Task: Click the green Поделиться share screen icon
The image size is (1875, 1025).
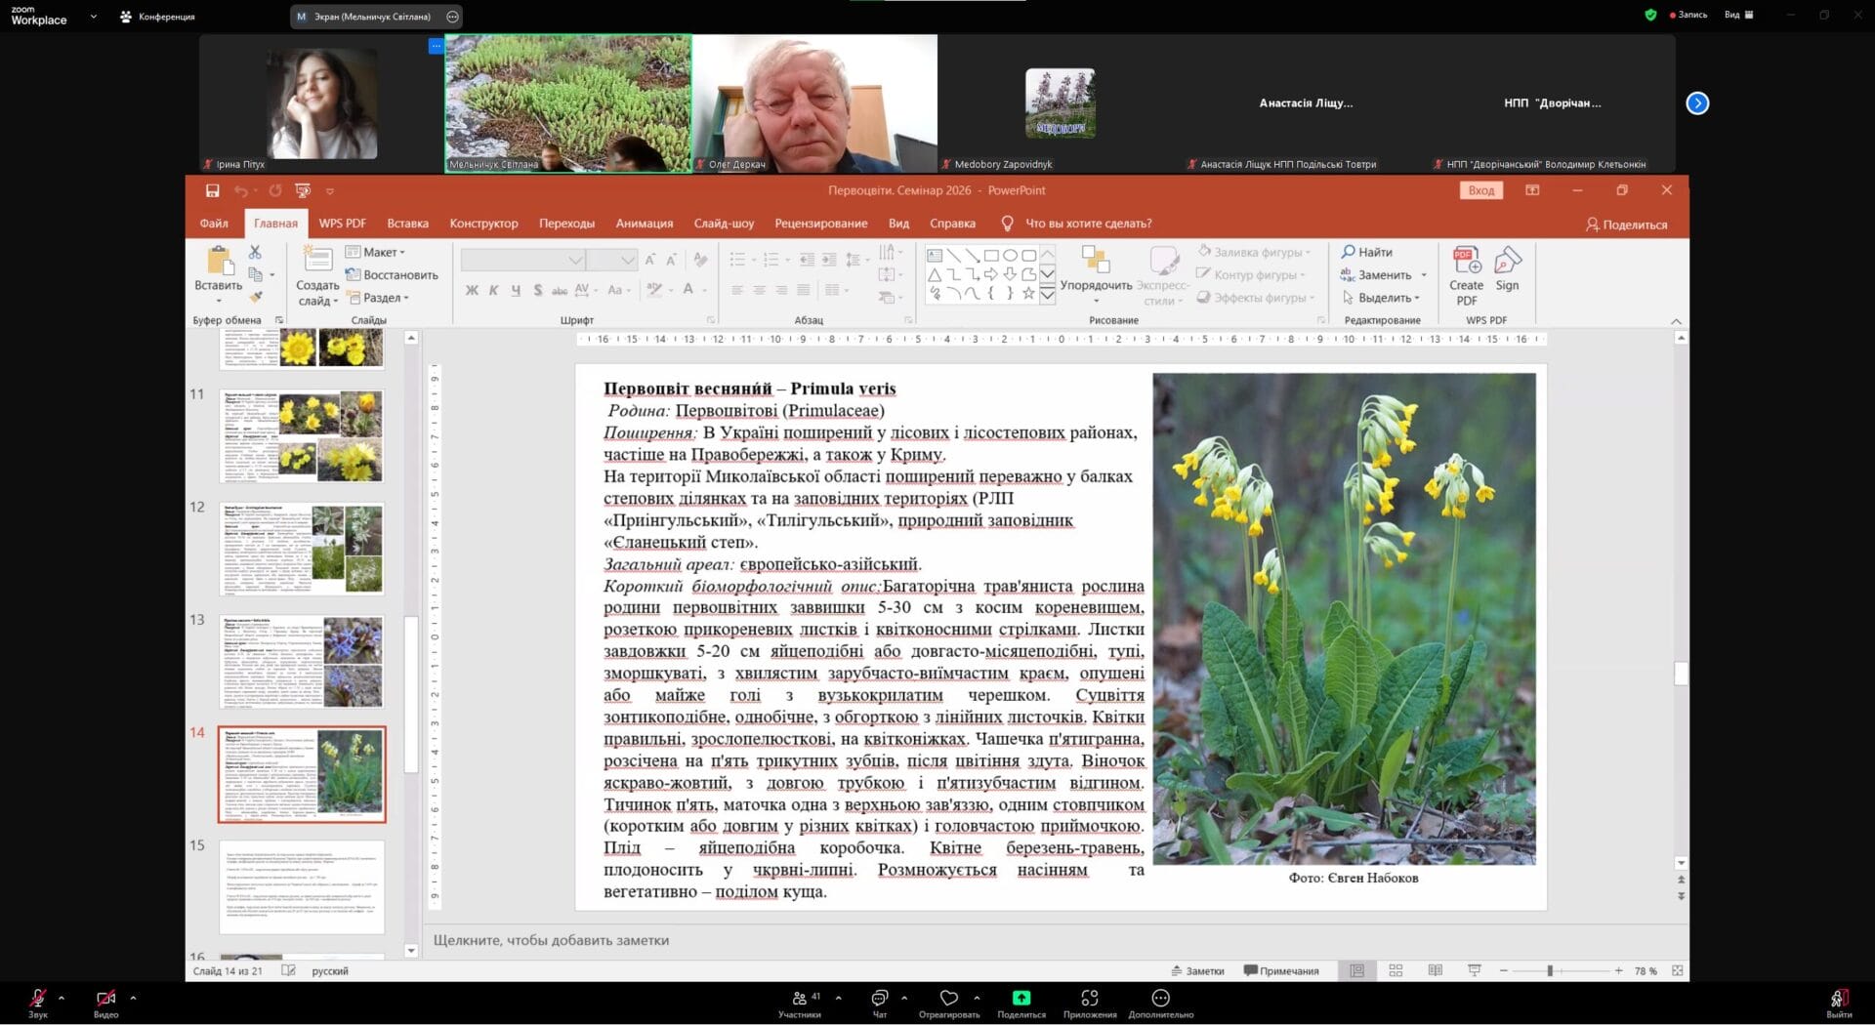Action: point(1021,998)
